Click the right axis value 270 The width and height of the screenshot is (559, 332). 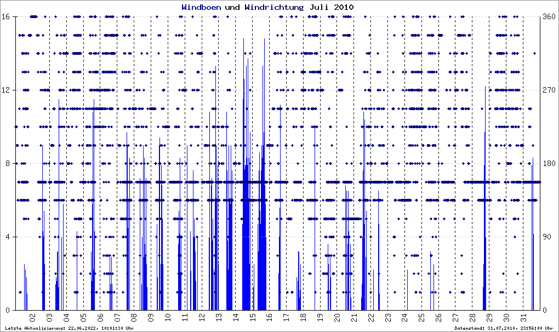point(549,90)
